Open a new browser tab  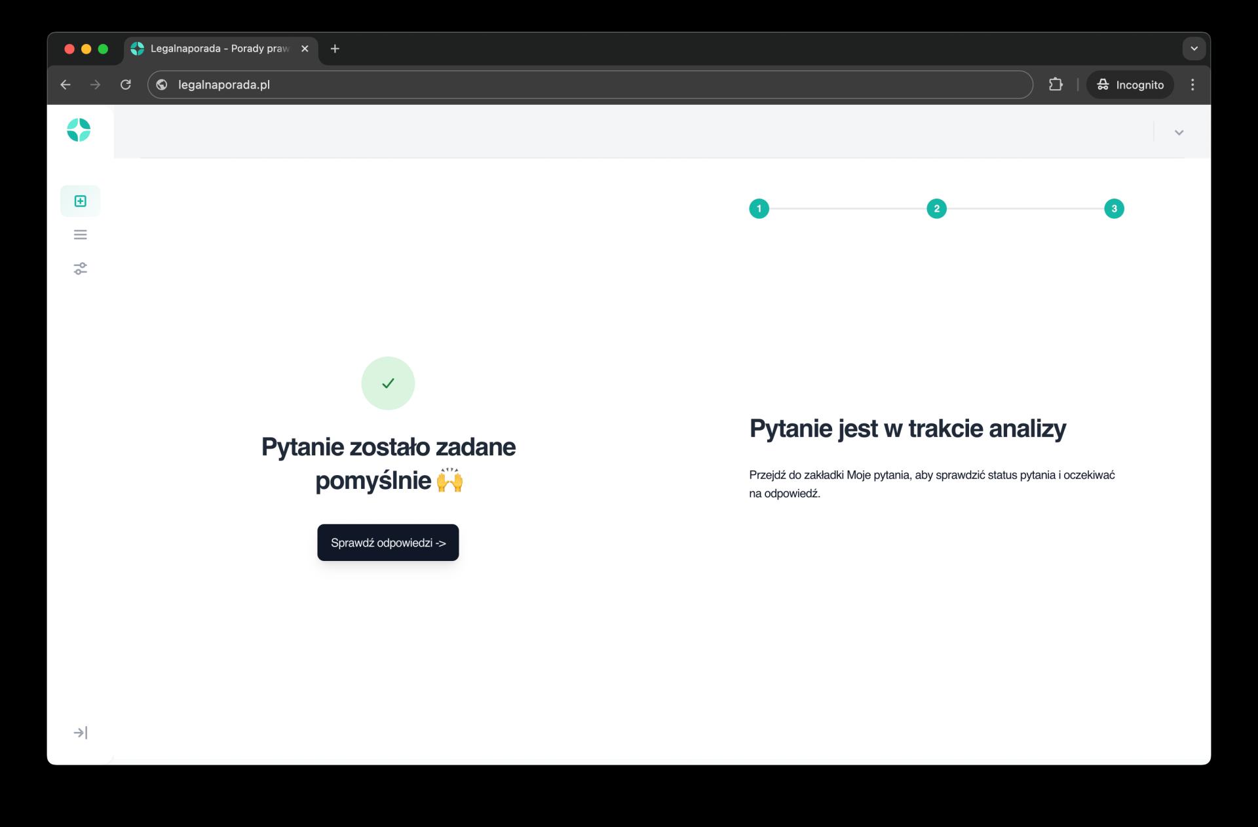coord(335,48)
